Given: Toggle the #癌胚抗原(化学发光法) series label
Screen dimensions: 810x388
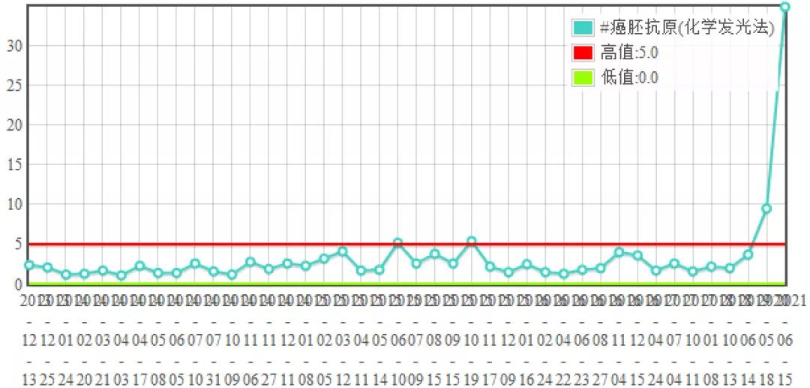Looking at the screenshot, I should (686, 29).
